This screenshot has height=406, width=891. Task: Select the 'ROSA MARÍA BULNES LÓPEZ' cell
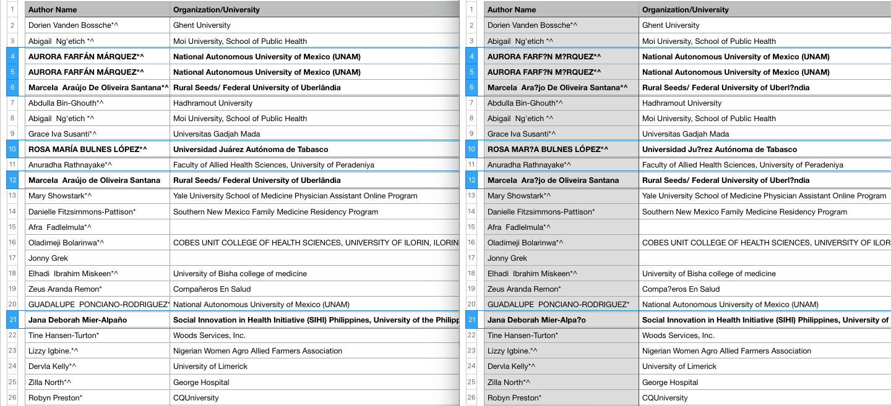click(x=87, y=150)
